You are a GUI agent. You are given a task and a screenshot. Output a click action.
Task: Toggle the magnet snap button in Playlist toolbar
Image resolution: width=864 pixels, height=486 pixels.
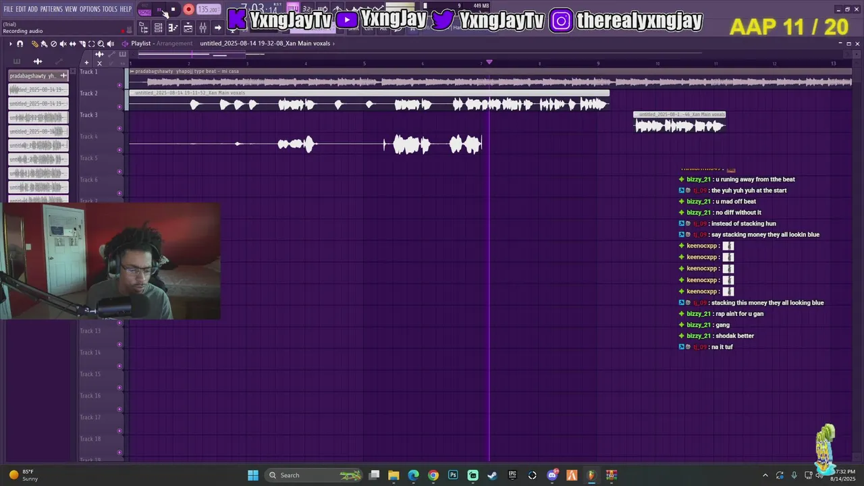20,44
